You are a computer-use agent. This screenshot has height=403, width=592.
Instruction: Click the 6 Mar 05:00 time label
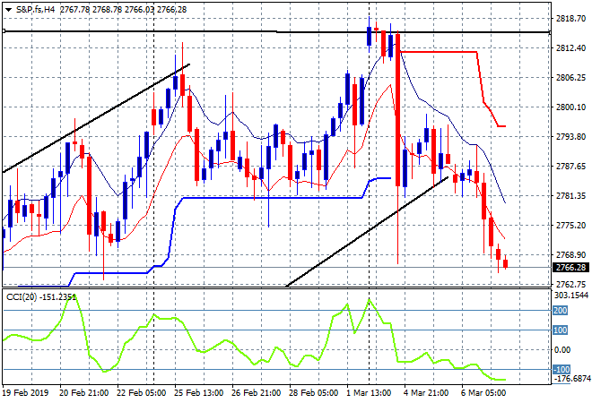coord(483,393)
